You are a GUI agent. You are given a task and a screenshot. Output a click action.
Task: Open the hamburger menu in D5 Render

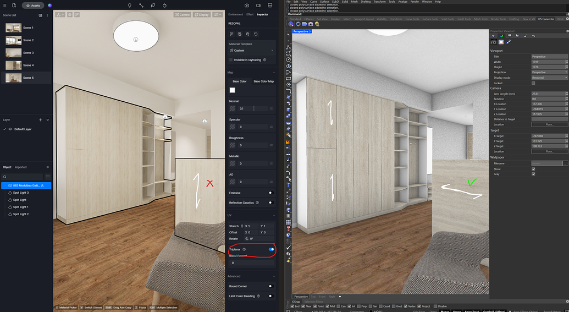(5, 6)
